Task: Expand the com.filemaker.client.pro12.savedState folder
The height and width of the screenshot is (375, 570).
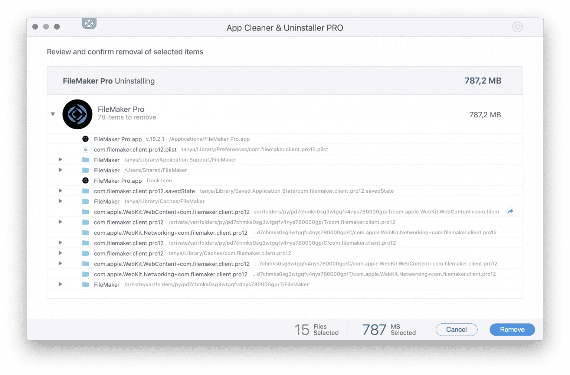Action: [60, 191]
